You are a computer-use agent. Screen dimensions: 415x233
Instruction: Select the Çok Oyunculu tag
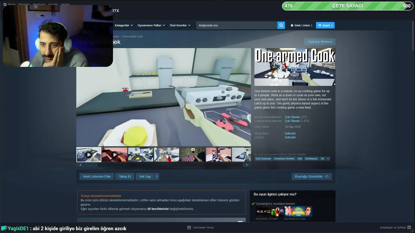tap(263, 159)
